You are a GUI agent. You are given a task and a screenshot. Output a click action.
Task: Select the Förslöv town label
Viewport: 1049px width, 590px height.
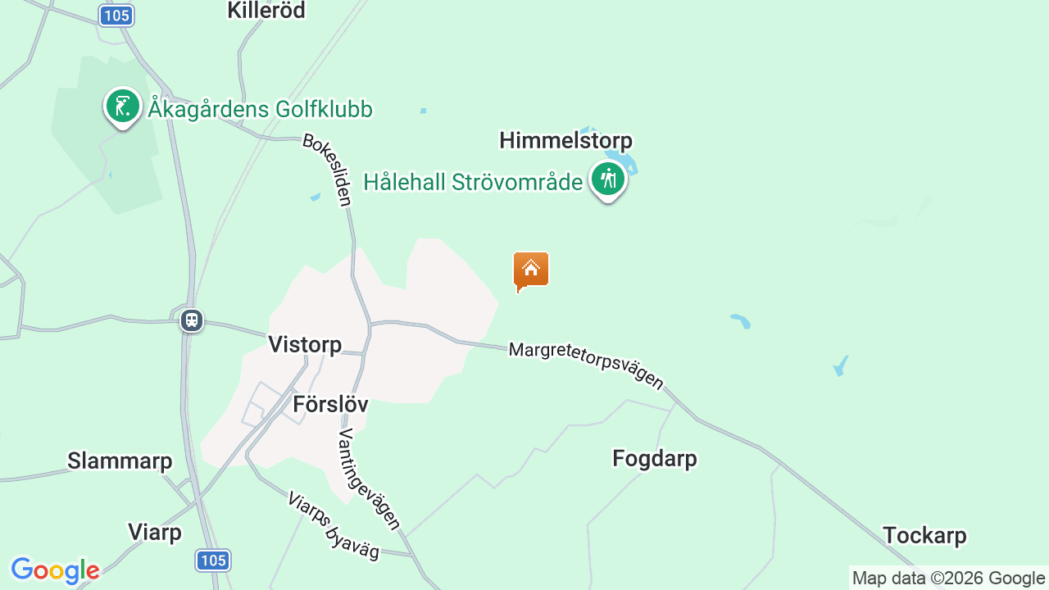(x=330, y=404)
